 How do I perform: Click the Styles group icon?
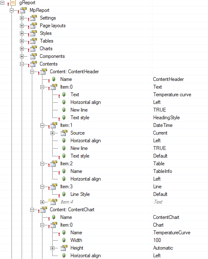coord(34,33)
